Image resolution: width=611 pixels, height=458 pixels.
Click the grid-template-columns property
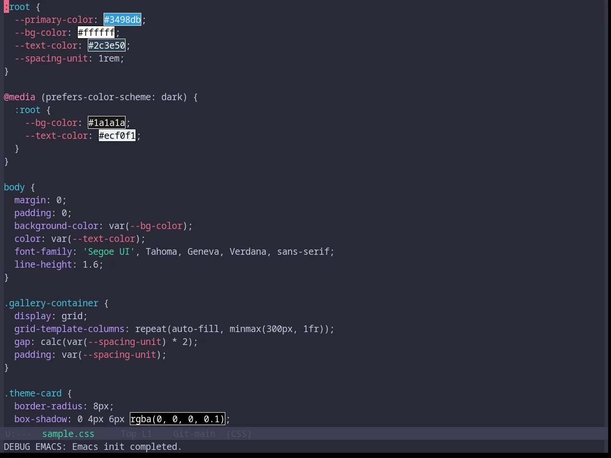pyautogui.click(x=69, y=329)
